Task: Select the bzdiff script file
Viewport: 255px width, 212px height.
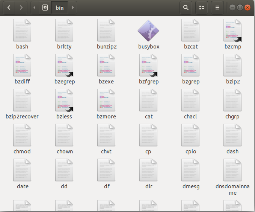Action: coord(22,65)
